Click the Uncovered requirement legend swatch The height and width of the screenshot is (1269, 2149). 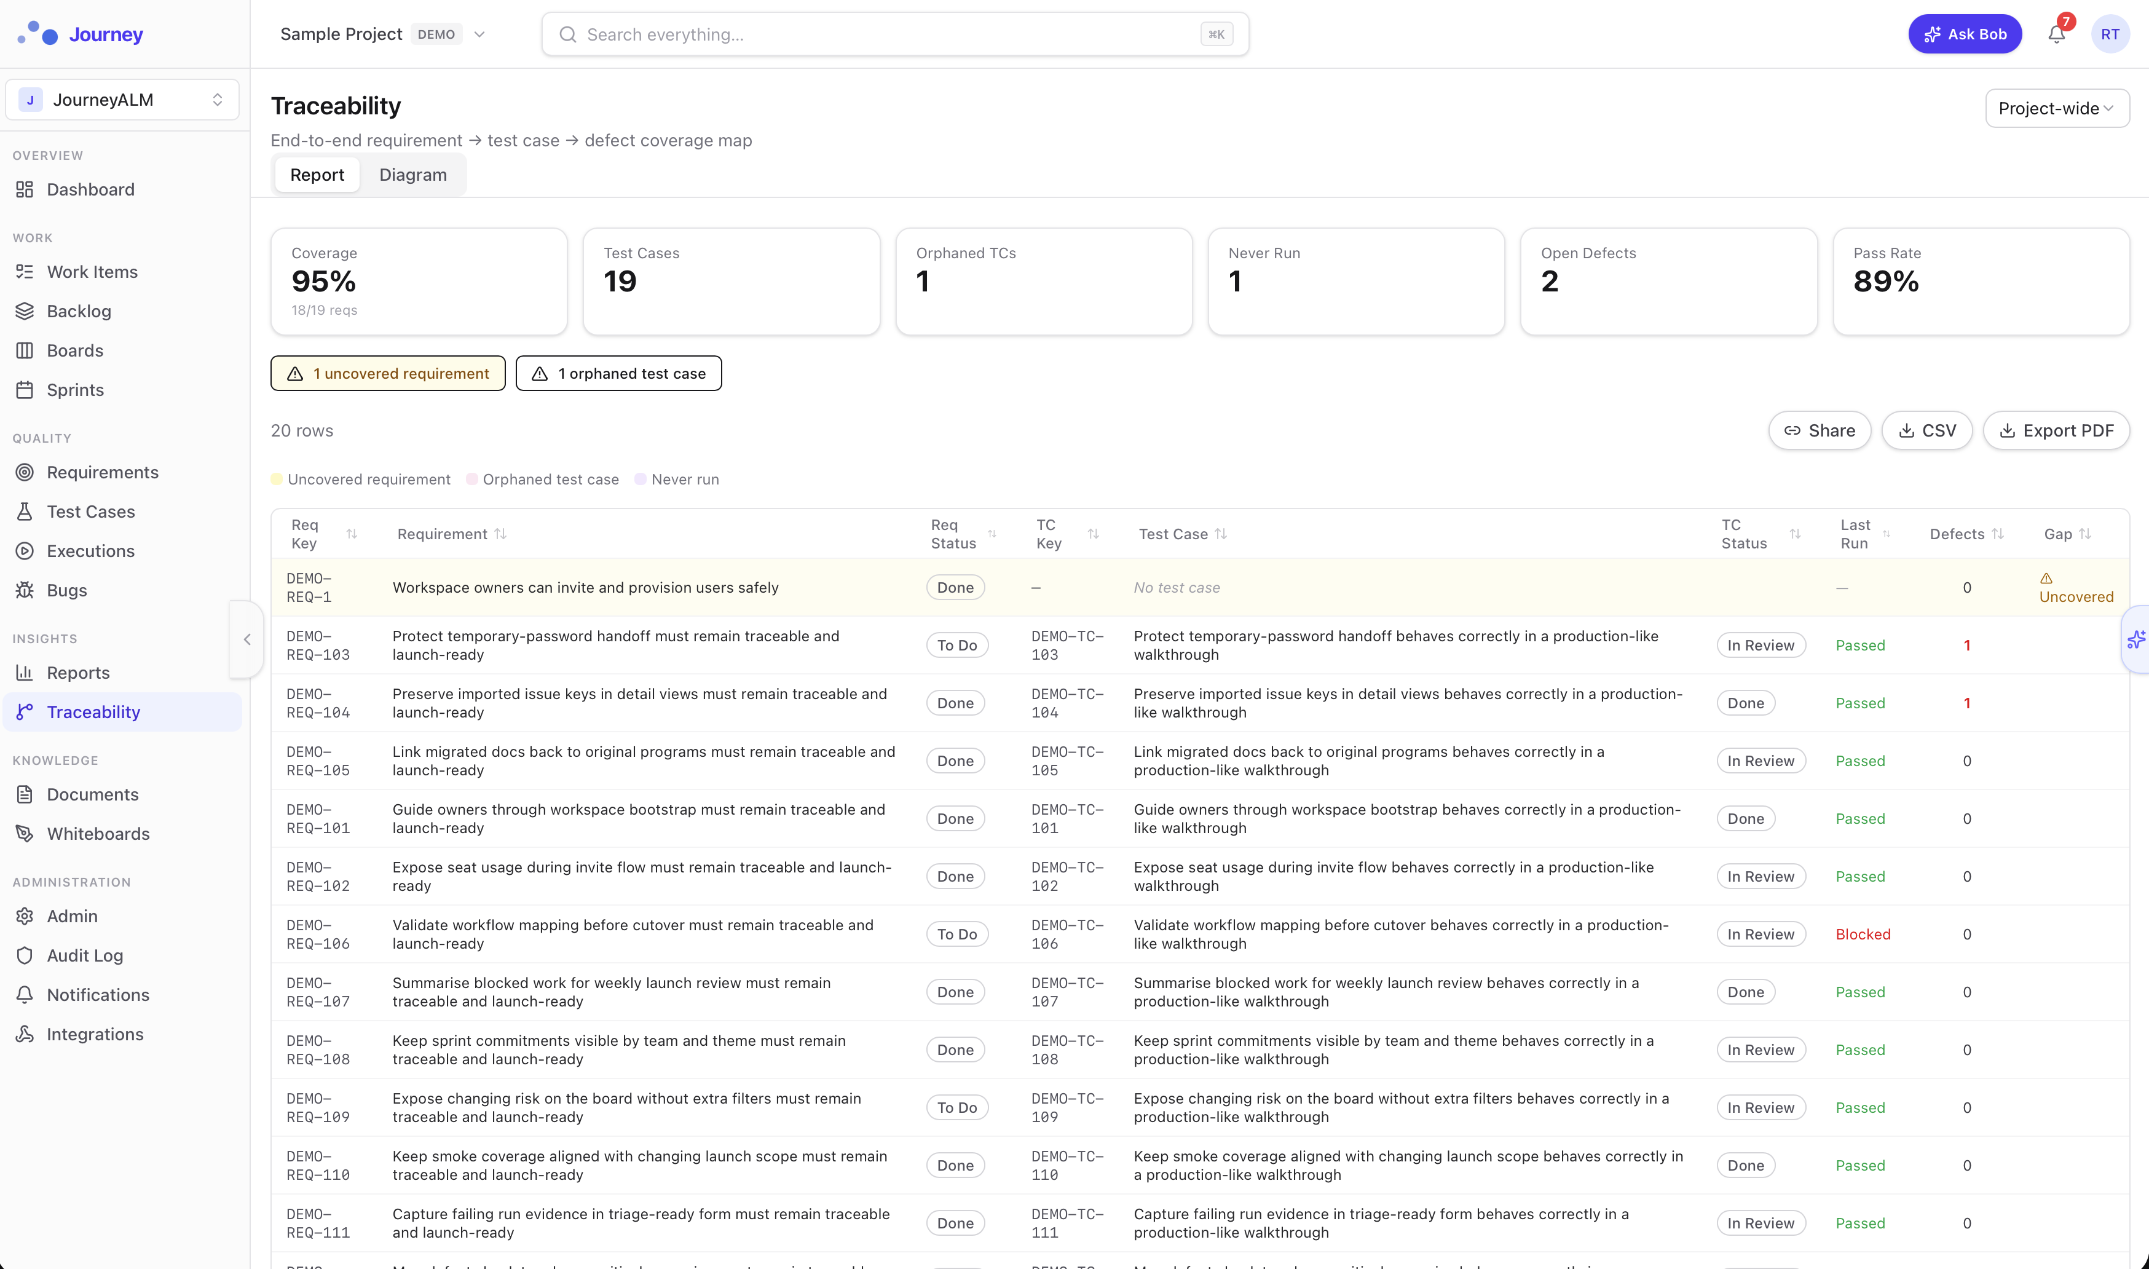tap(277, 479)
